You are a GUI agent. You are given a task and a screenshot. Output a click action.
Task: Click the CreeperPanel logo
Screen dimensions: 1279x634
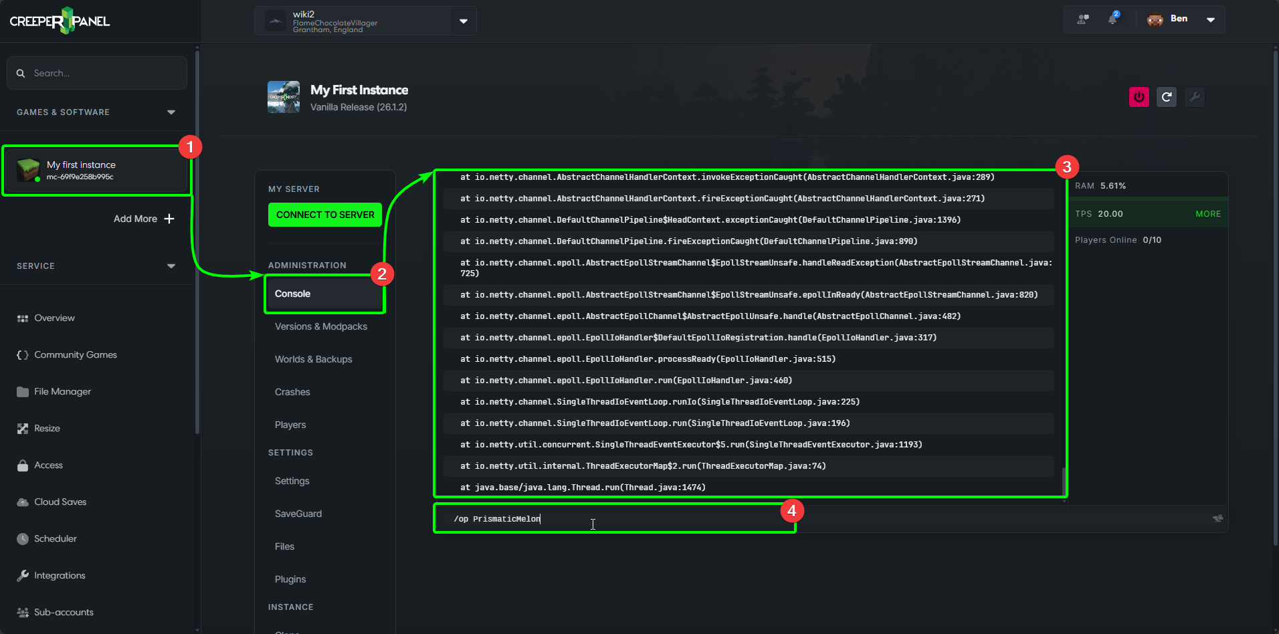[x=60, y=21]
